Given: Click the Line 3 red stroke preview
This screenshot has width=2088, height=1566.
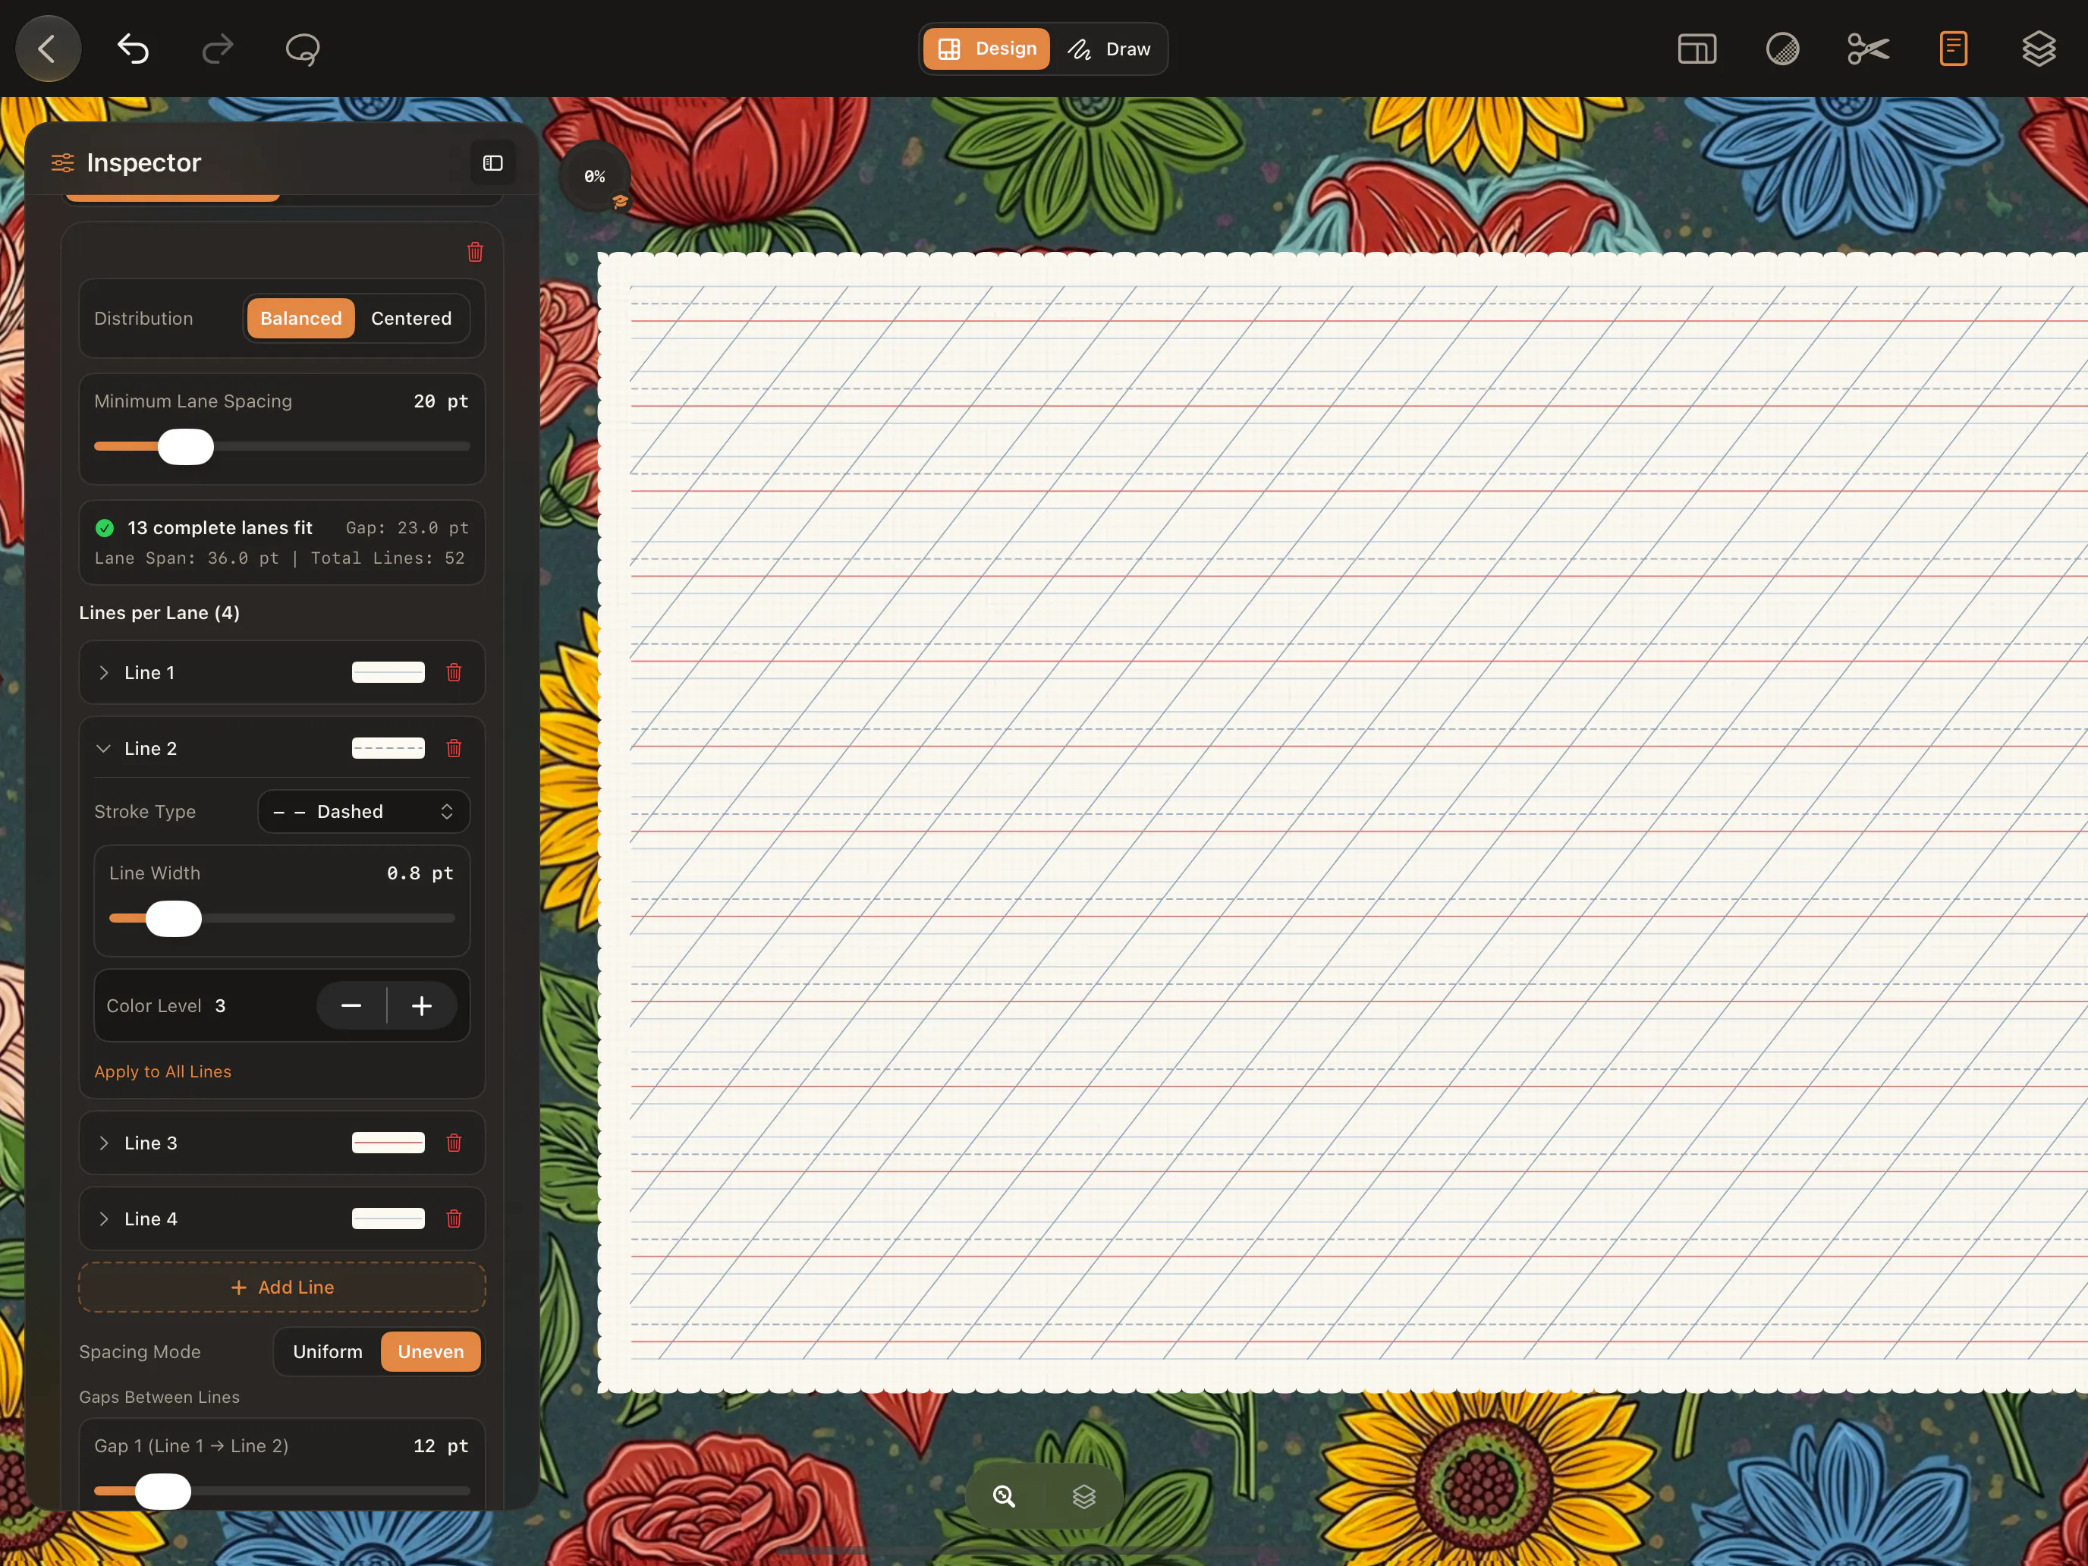Looking at the screenshot, I should pyautogui.click(x=388, y=1143).
